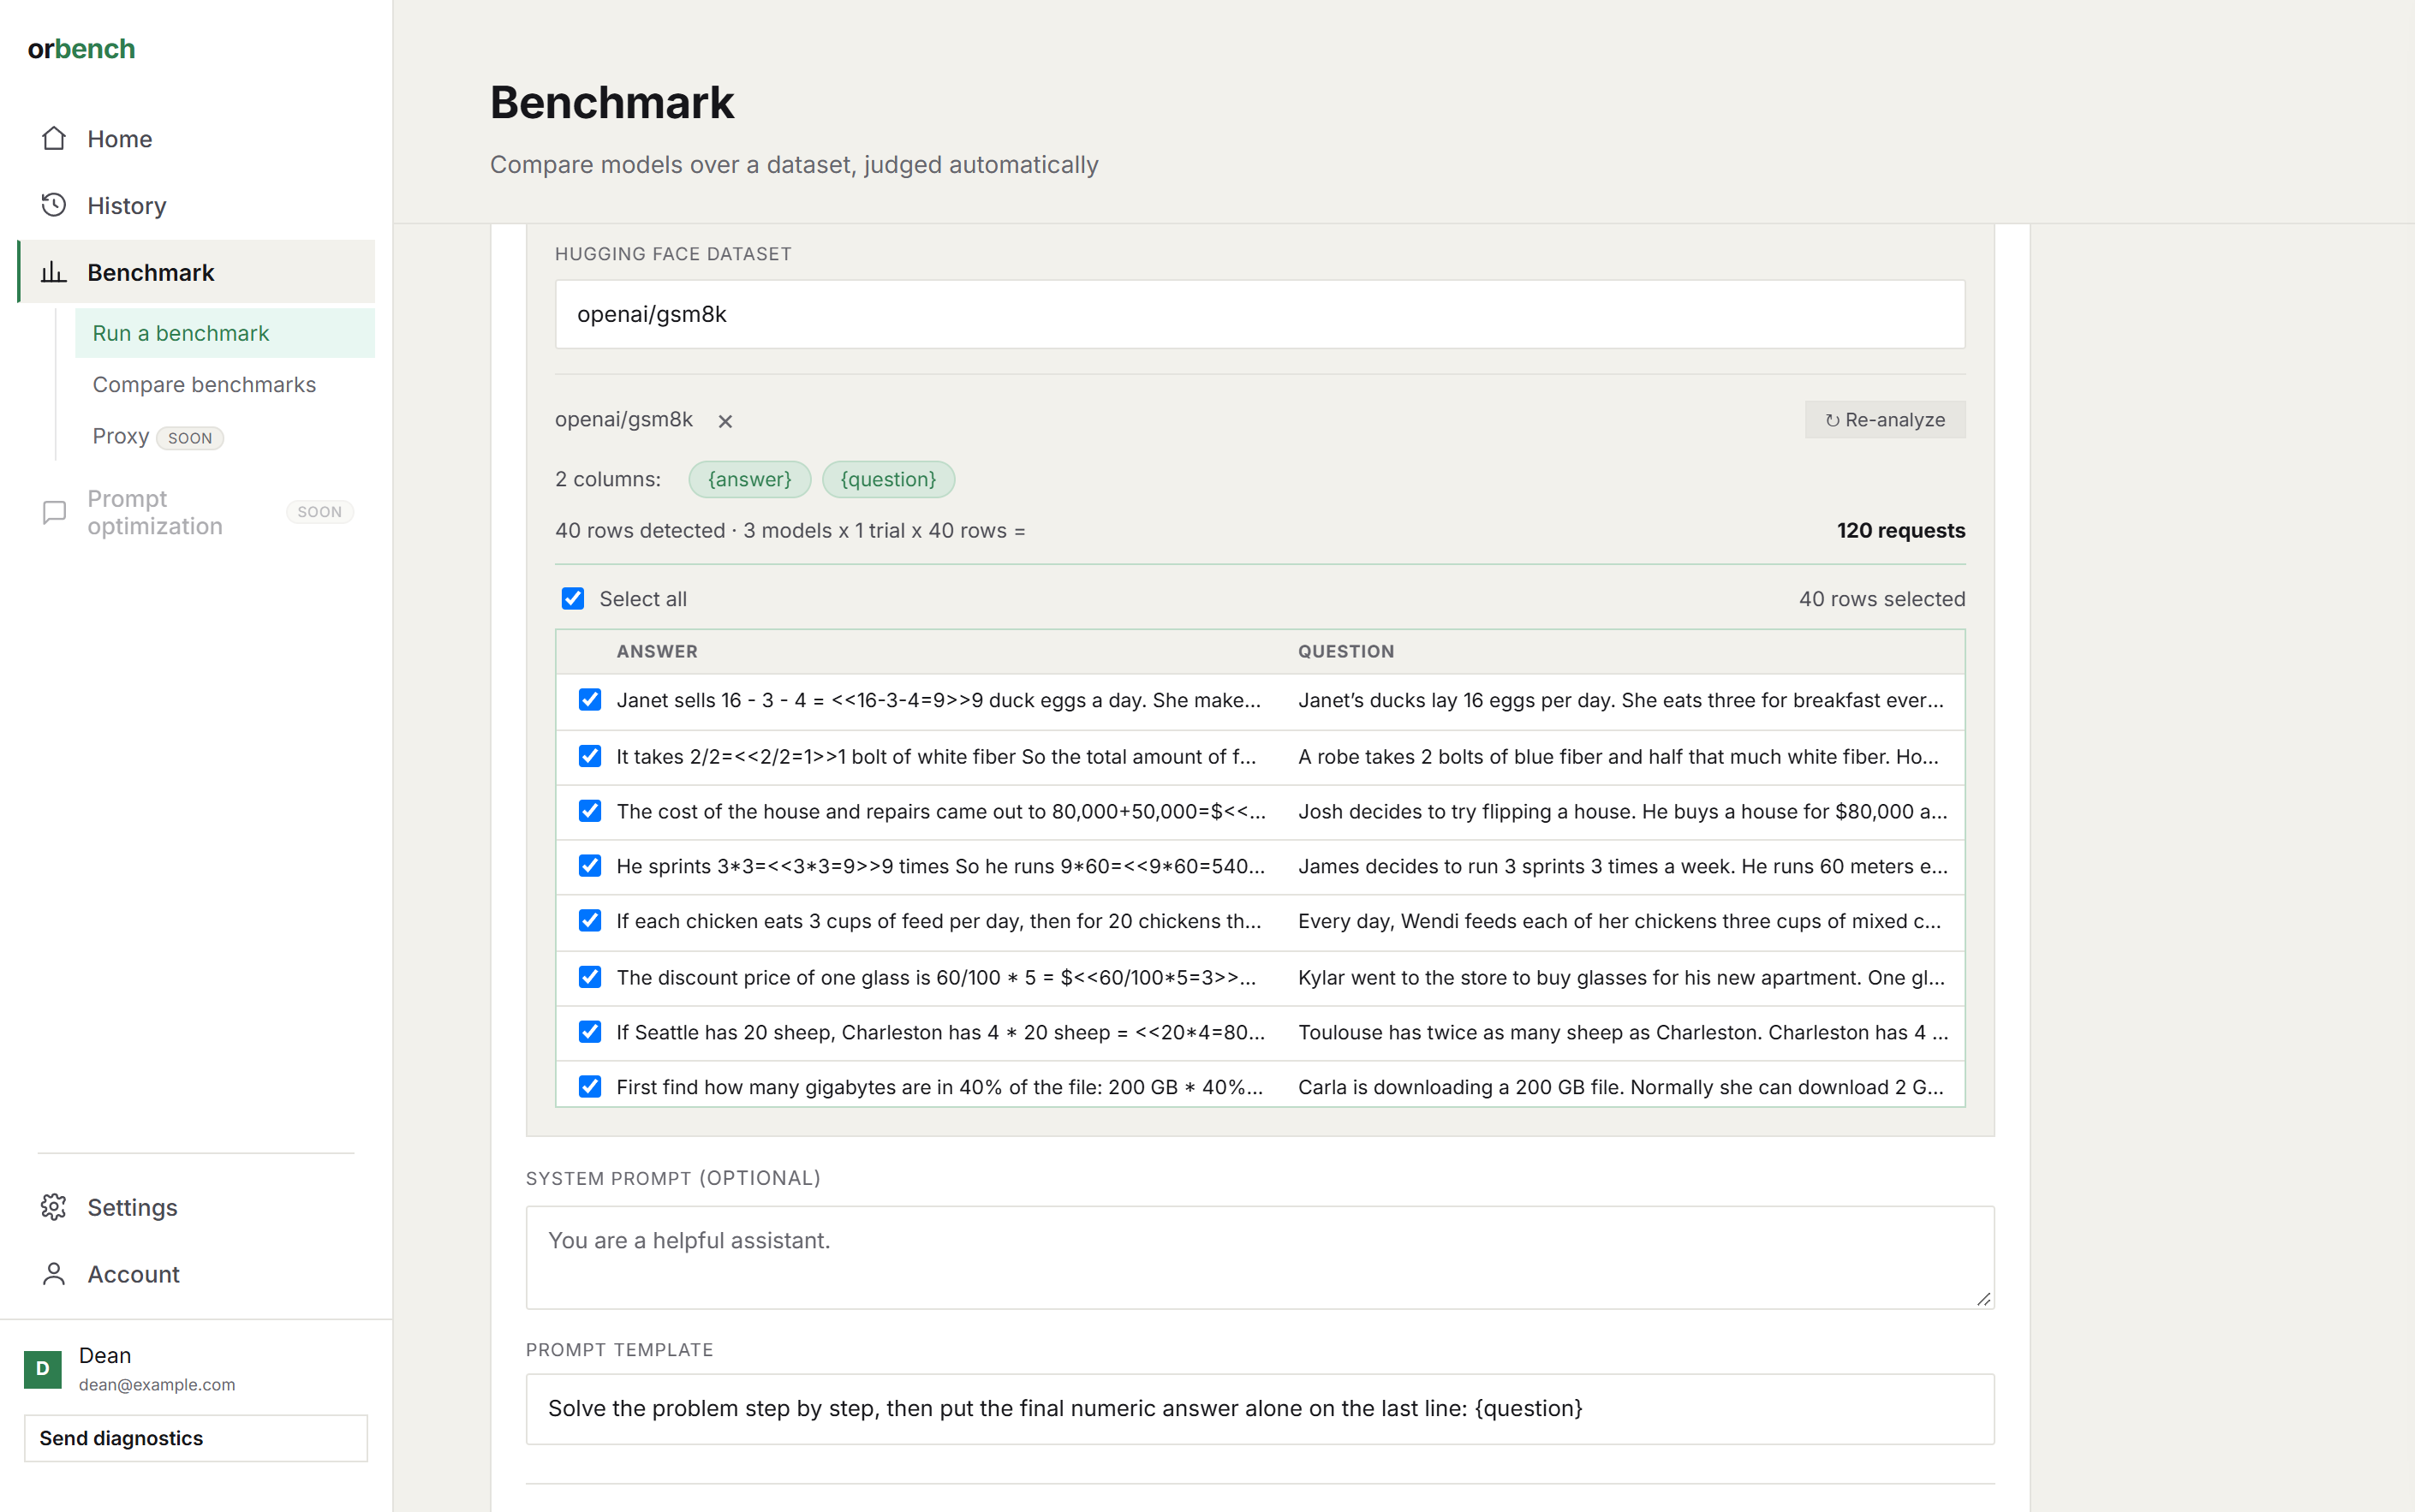This screenshot has width=2415, height=1512.
Task: Toggle the Select all checkbox
Action: 573,598
